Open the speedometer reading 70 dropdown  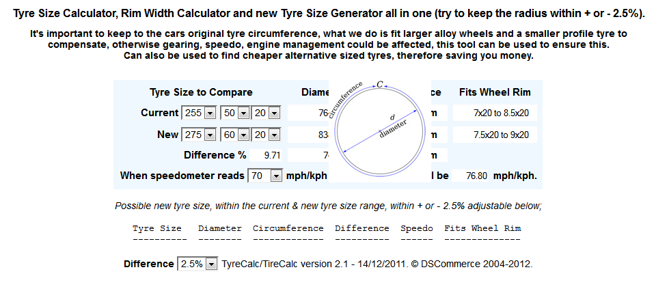(265, 176)
